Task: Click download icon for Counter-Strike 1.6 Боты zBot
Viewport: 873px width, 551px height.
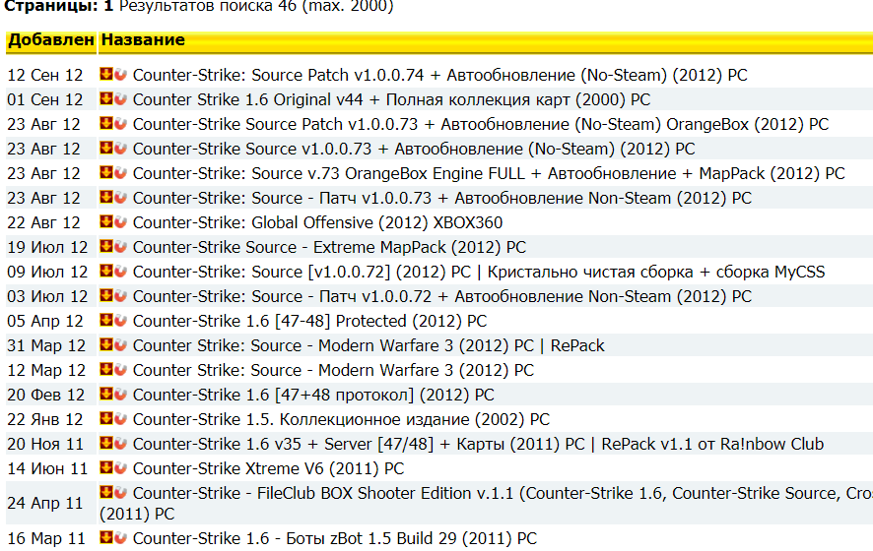Action: (106, 538)
